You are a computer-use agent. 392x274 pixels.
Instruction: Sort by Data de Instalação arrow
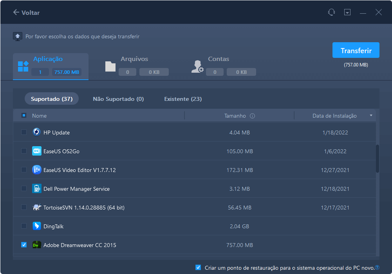pyautogui.click(x=371, y=116)
